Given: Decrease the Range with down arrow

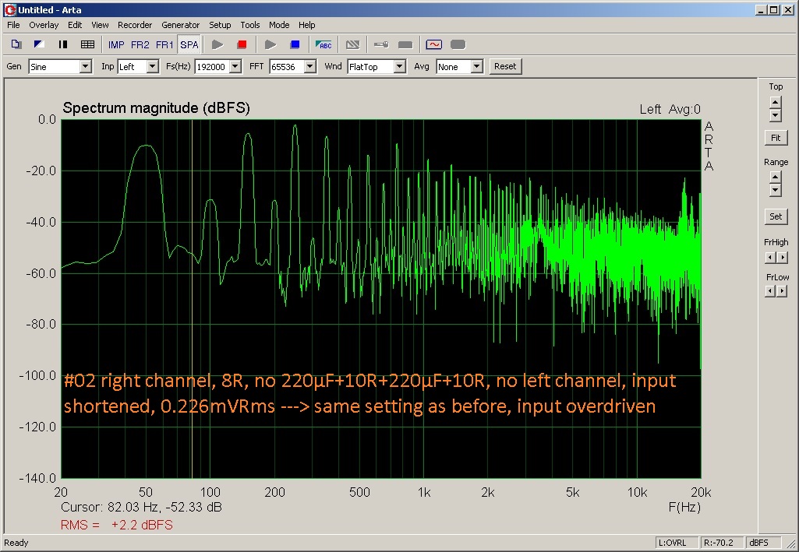Looking at the screenshot, I should 776,190.
